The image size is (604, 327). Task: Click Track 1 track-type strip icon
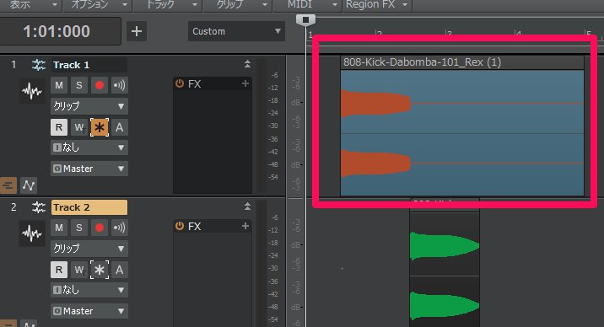(39, 65)
